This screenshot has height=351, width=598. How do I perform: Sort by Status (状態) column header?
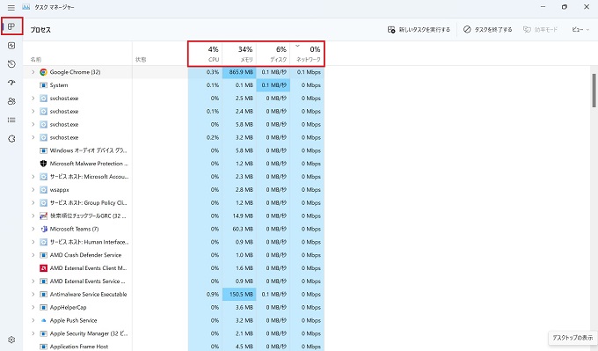[160, 54]
